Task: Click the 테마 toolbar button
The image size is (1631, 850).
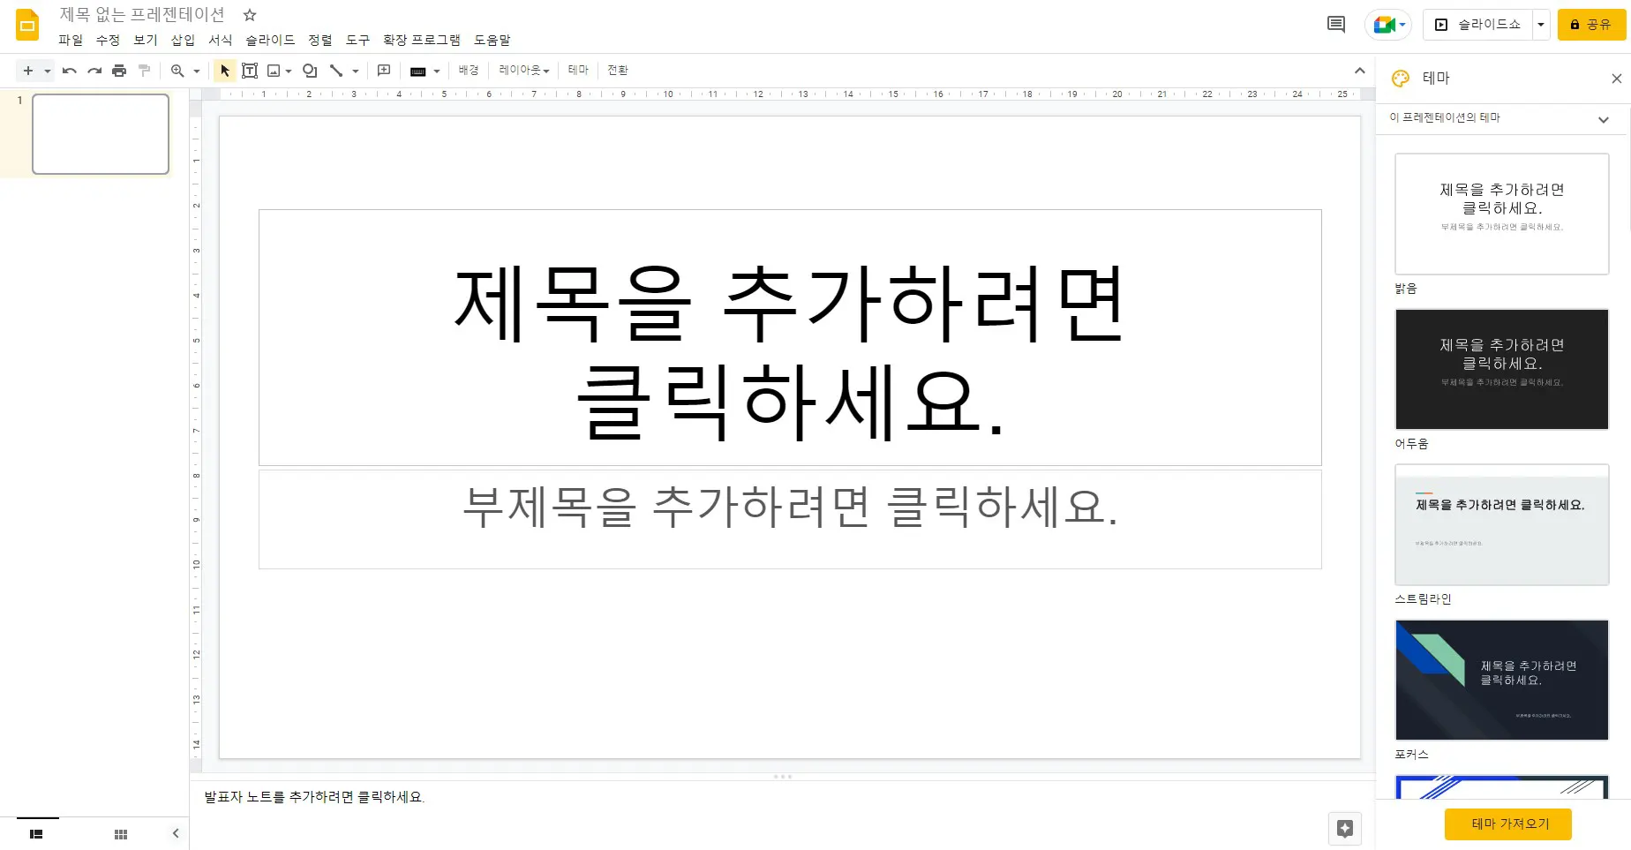Action: tap(578, 71)
